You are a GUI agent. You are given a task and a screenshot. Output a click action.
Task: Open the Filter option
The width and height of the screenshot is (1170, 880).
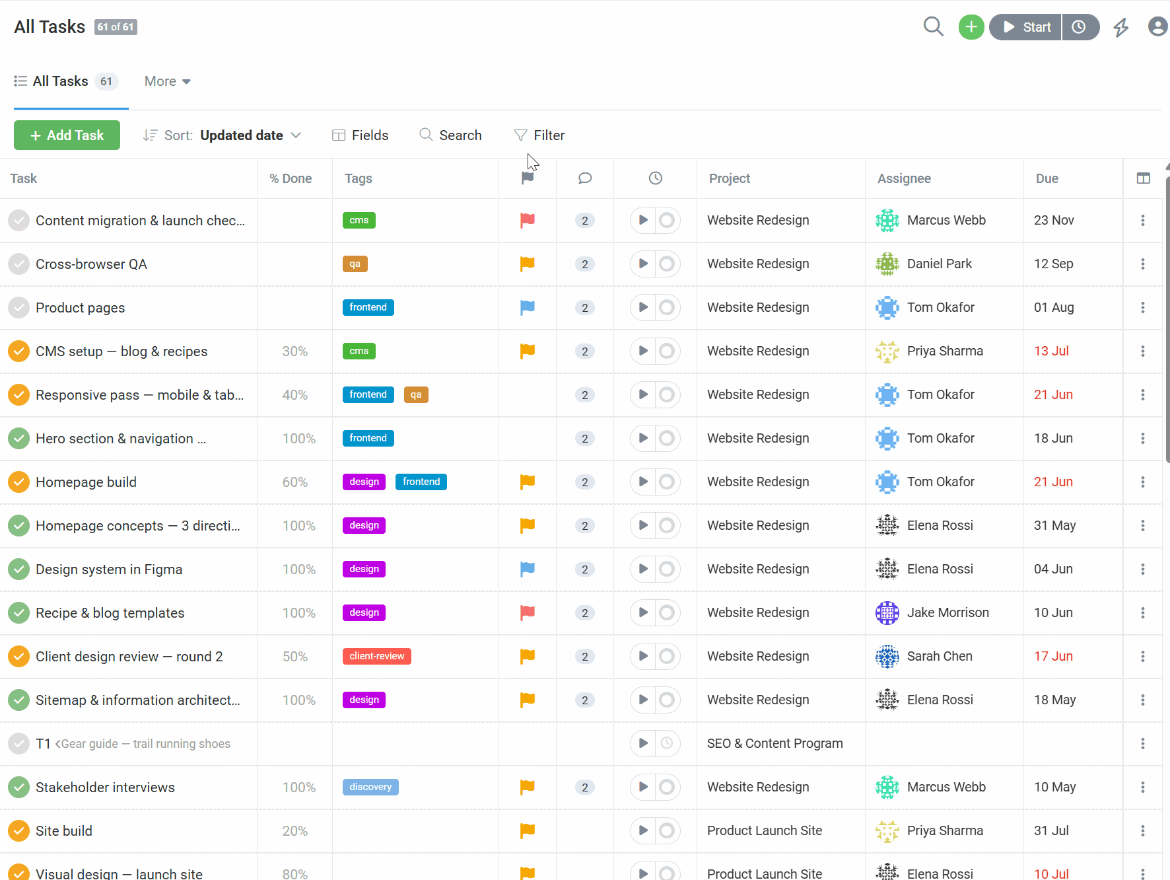539,135
